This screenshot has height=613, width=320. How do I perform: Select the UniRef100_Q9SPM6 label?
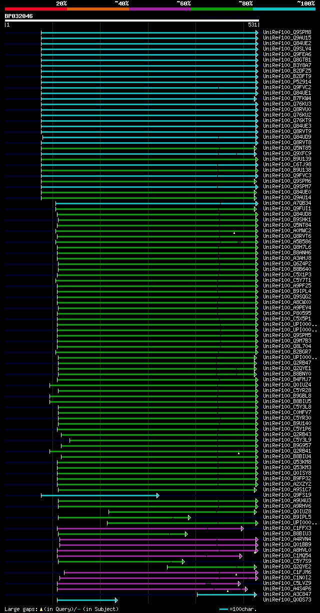point(287,181)
